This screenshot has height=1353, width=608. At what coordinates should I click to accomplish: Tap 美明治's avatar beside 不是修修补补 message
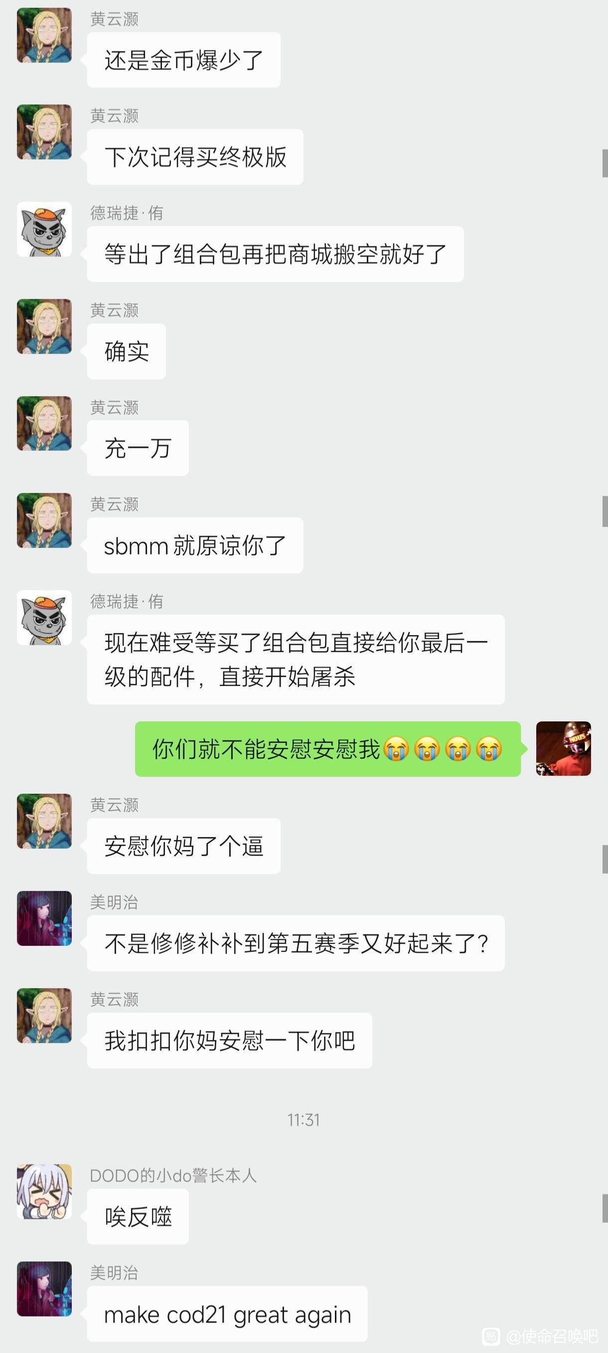(44, 918)
